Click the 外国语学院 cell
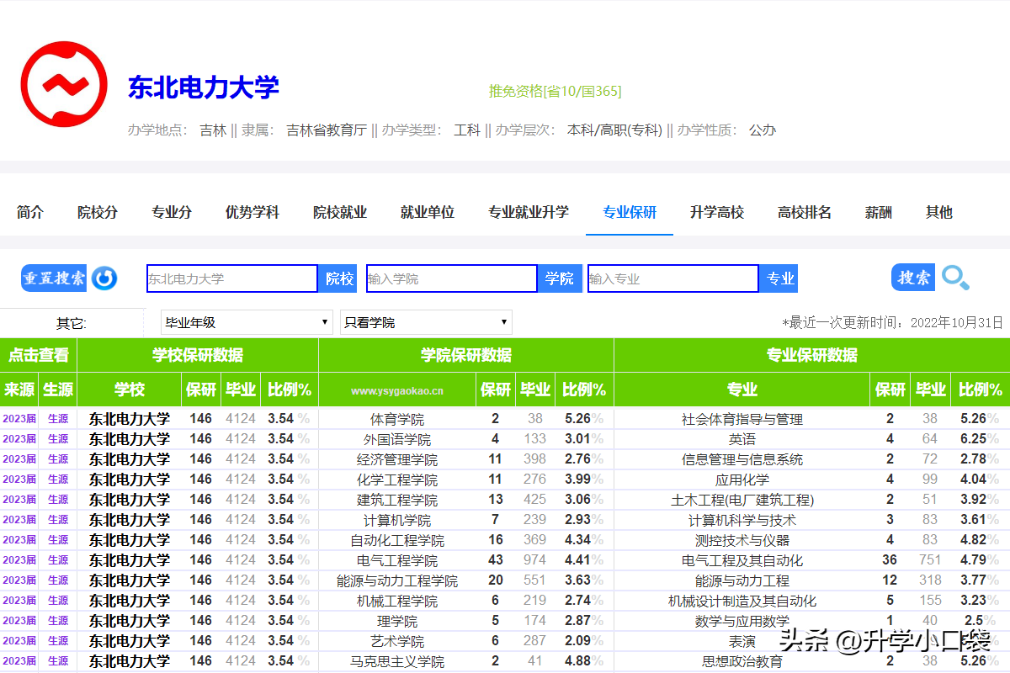The width and height of the screenshot is (1010, 673). (x=397, y=439)
